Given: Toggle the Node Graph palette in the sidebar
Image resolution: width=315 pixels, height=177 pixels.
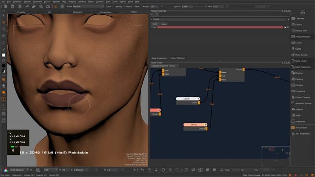Looking at the screenshot, I should pos(299,61).
